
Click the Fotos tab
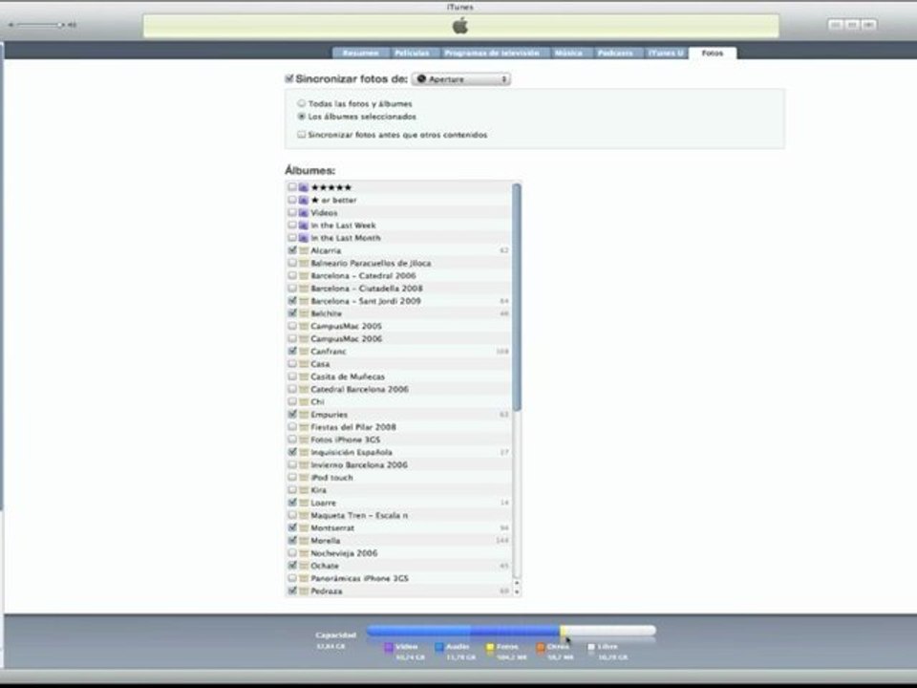[x=713, y=54]
